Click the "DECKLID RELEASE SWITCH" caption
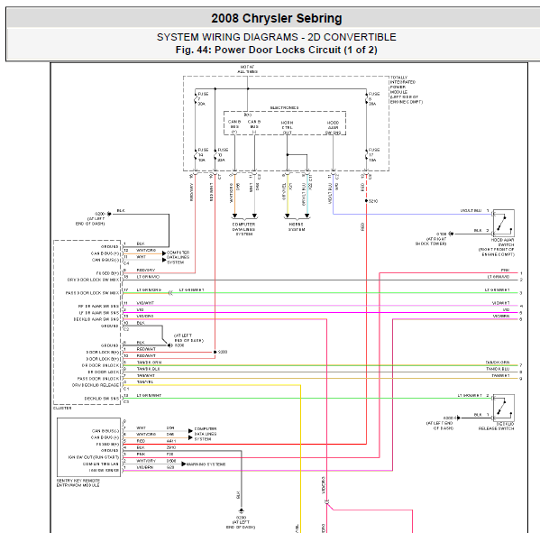The width and height of the screenshot is (540, 533). coord(496,427)
